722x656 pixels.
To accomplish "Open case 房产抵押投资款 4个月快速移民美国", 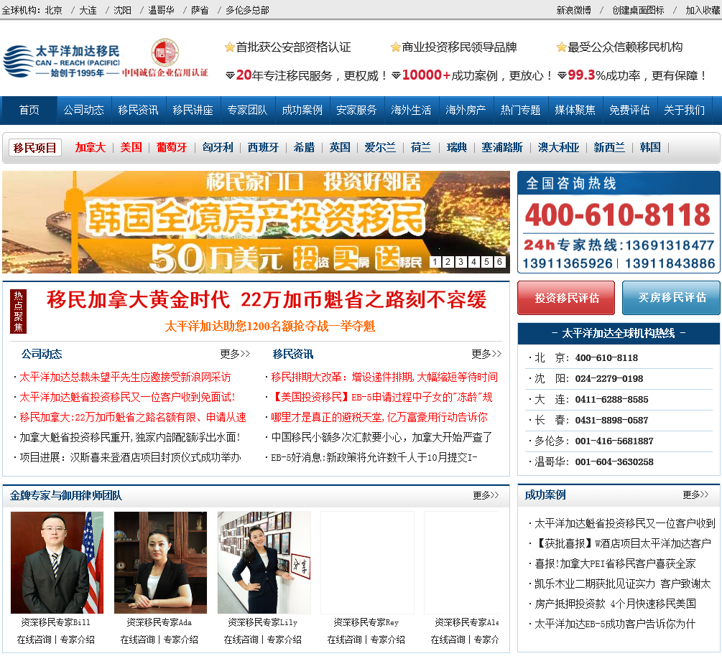I will (615, 604).
